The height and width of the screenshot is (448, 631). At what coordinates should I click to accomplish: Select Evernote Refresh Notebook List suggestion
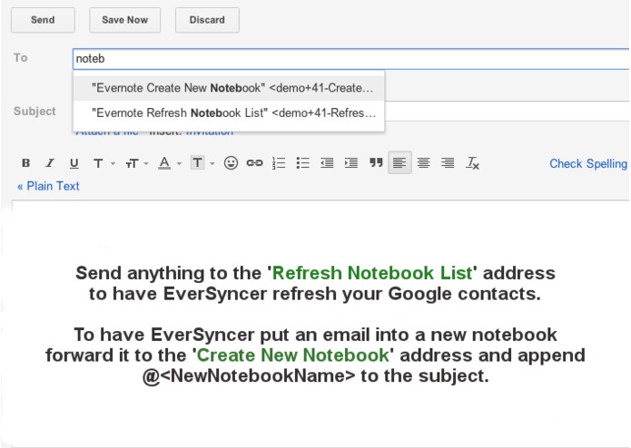click(229, 112)
